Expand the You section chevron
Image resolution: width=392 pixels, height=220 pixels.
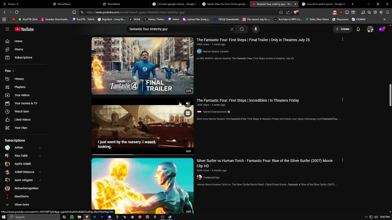click(x=13, y=71)
